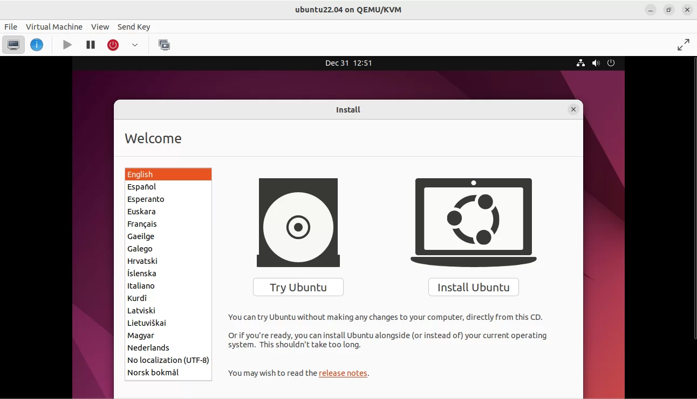The width and height of the screenshot is (697, 399).
Task: Open virtual hardware details info icon
Action: click(37, 45)
